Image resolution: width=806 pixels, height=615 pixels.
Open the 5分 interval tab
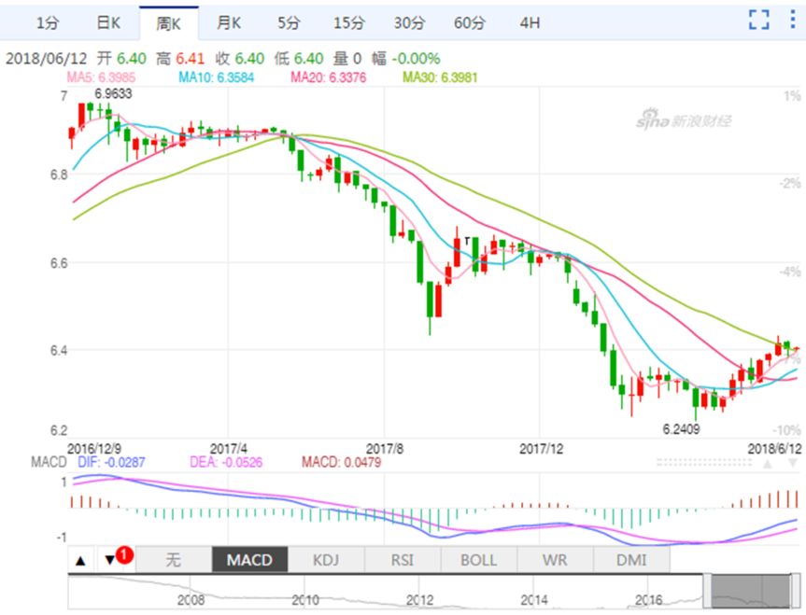(x=289, y=21)
